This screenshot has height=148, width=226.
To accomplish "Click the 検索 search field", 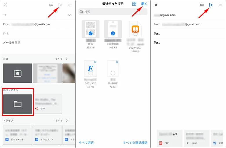I will click(x=113, y=12).
